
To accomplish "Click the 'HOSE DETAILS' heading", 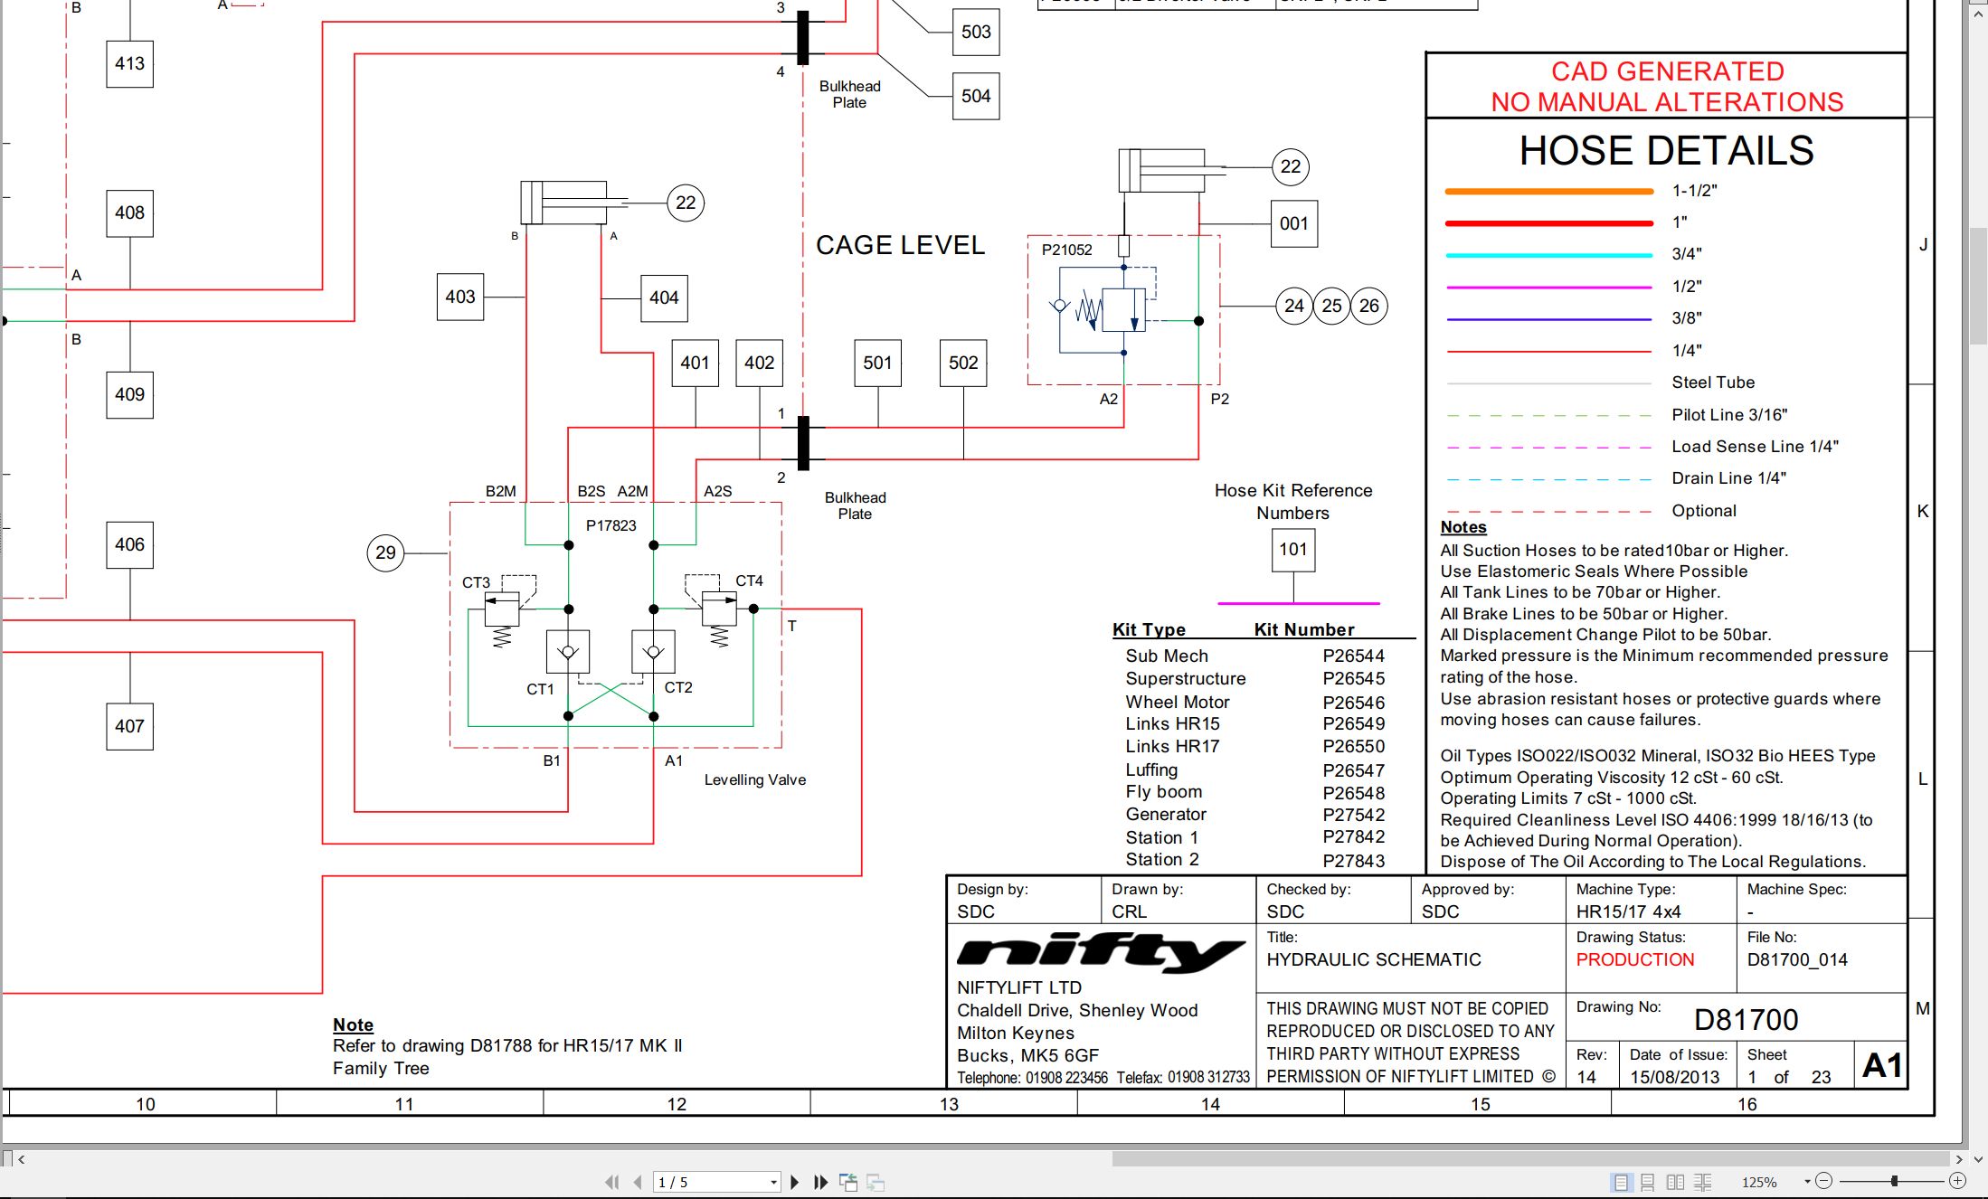I will point(1666,150).
